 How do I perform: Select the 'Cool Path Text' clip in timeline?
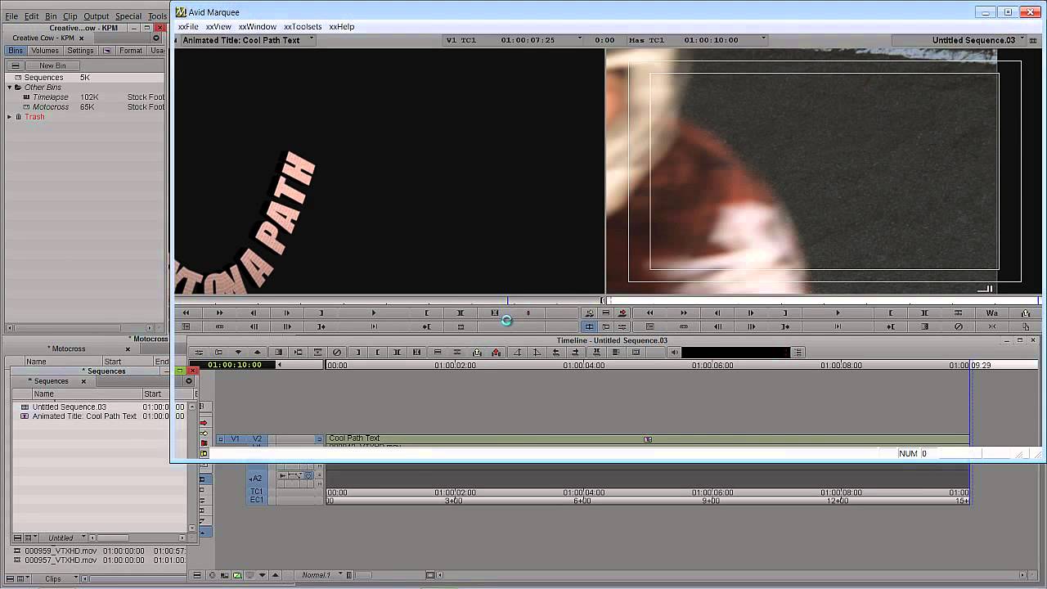pyautogui.click(x=648, y=439)
